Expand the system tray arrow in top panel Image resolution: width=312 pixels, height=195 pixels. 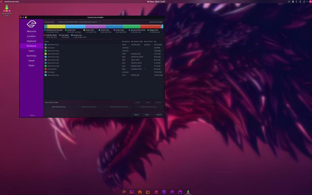click(307, 2)
